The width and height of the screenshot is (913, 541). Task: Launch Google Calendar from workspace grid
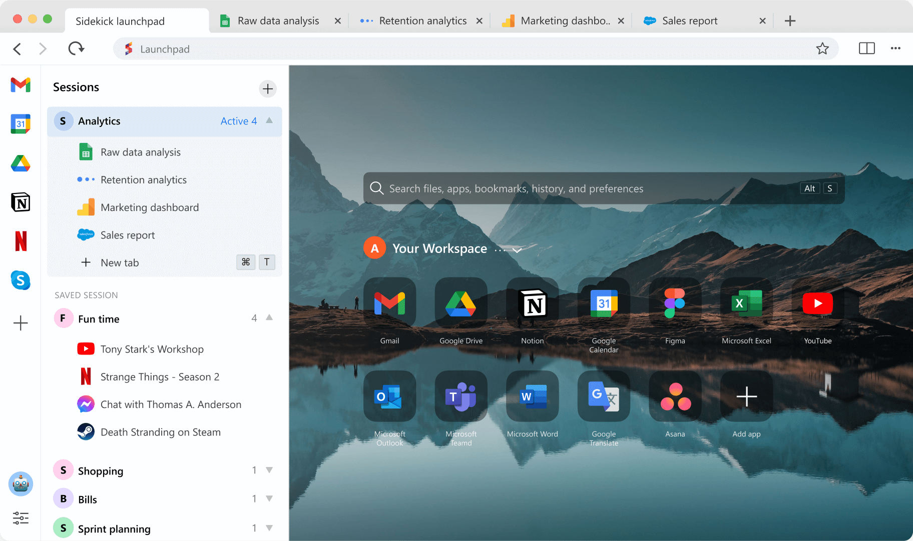tap(604, 303)
